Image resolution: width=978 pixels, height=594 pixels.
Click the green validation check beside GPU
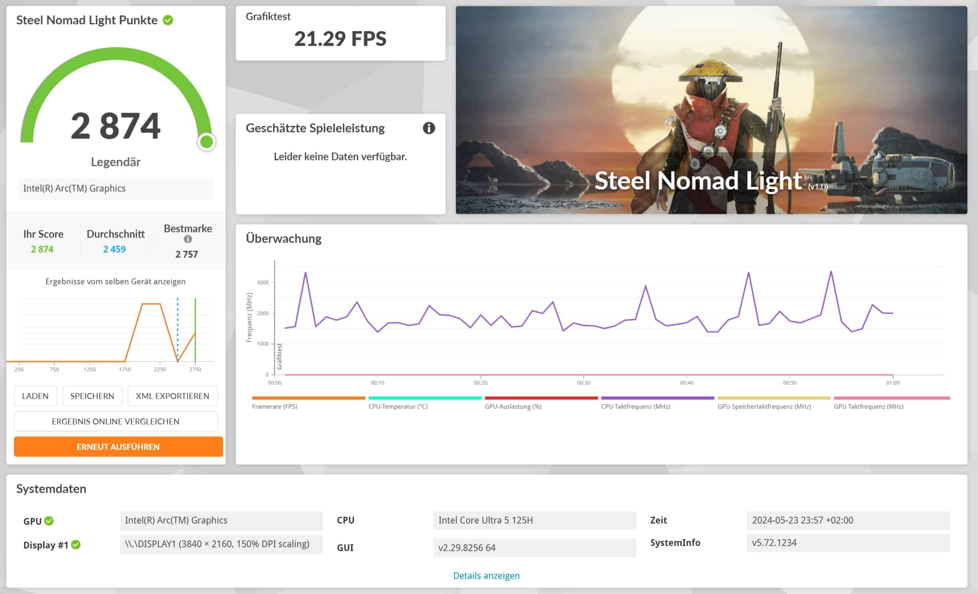(x=49, y=521)
